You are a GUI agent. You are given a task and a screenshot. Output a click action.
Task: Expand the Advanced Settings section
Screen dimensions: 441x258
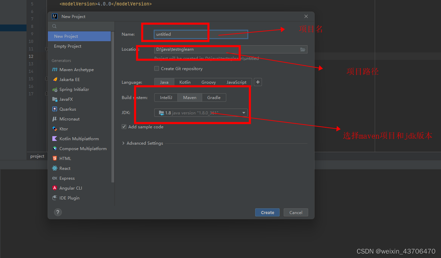142,143
